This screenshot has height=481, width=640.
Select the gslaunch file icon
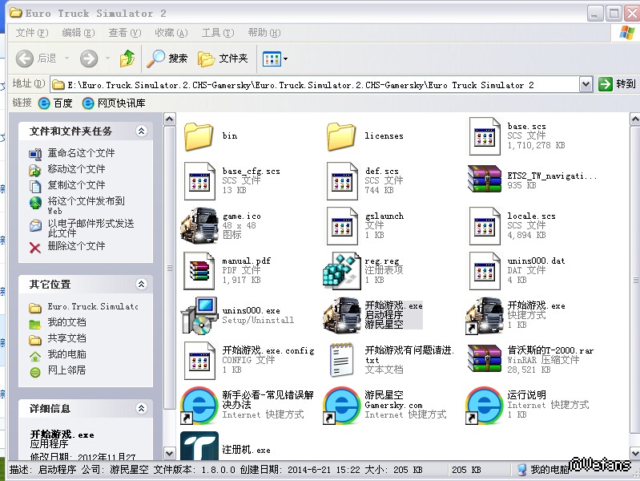point(342,226)
